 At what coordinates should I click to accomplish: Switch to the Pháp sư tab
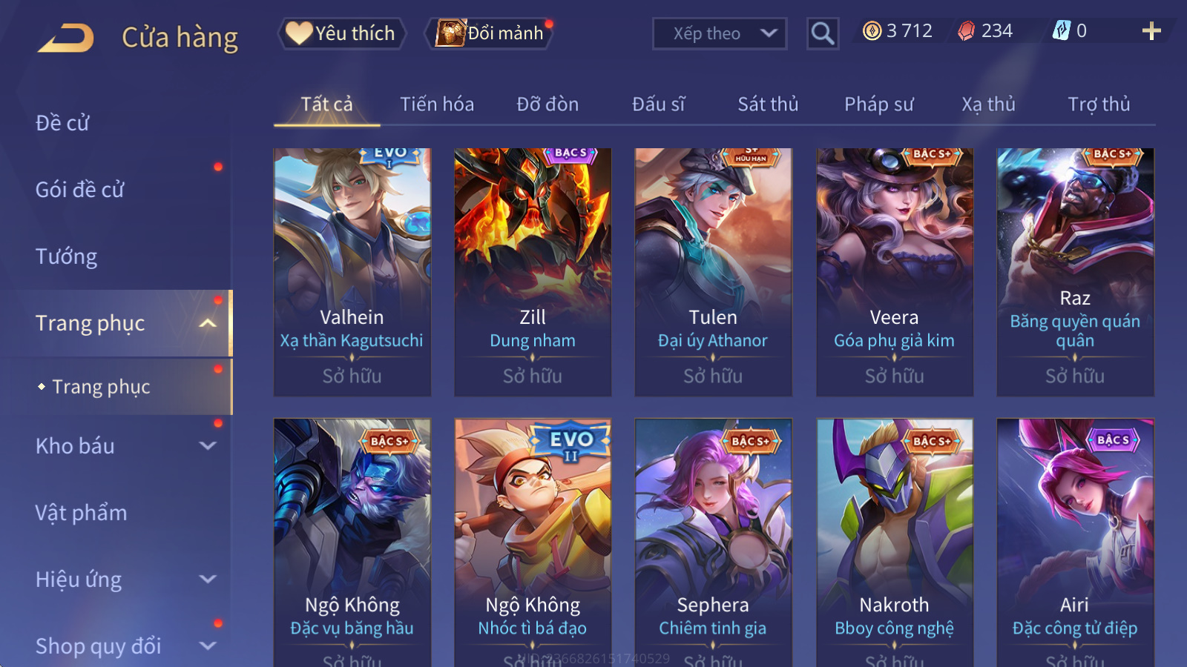coord(878,104)
